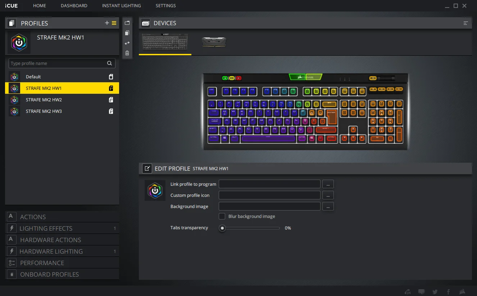Image resolution: width=477 pixels, height=296 pixels.
Task: Click the STRAFE MK2 HW3 profile icon
Action: 14,111
